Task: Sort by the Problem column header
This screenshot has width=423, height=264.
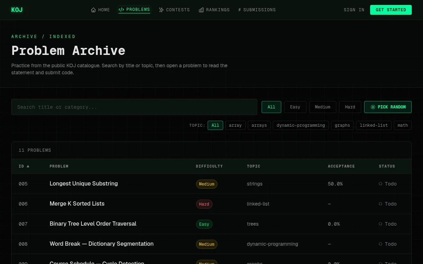Action: (59, 166)
